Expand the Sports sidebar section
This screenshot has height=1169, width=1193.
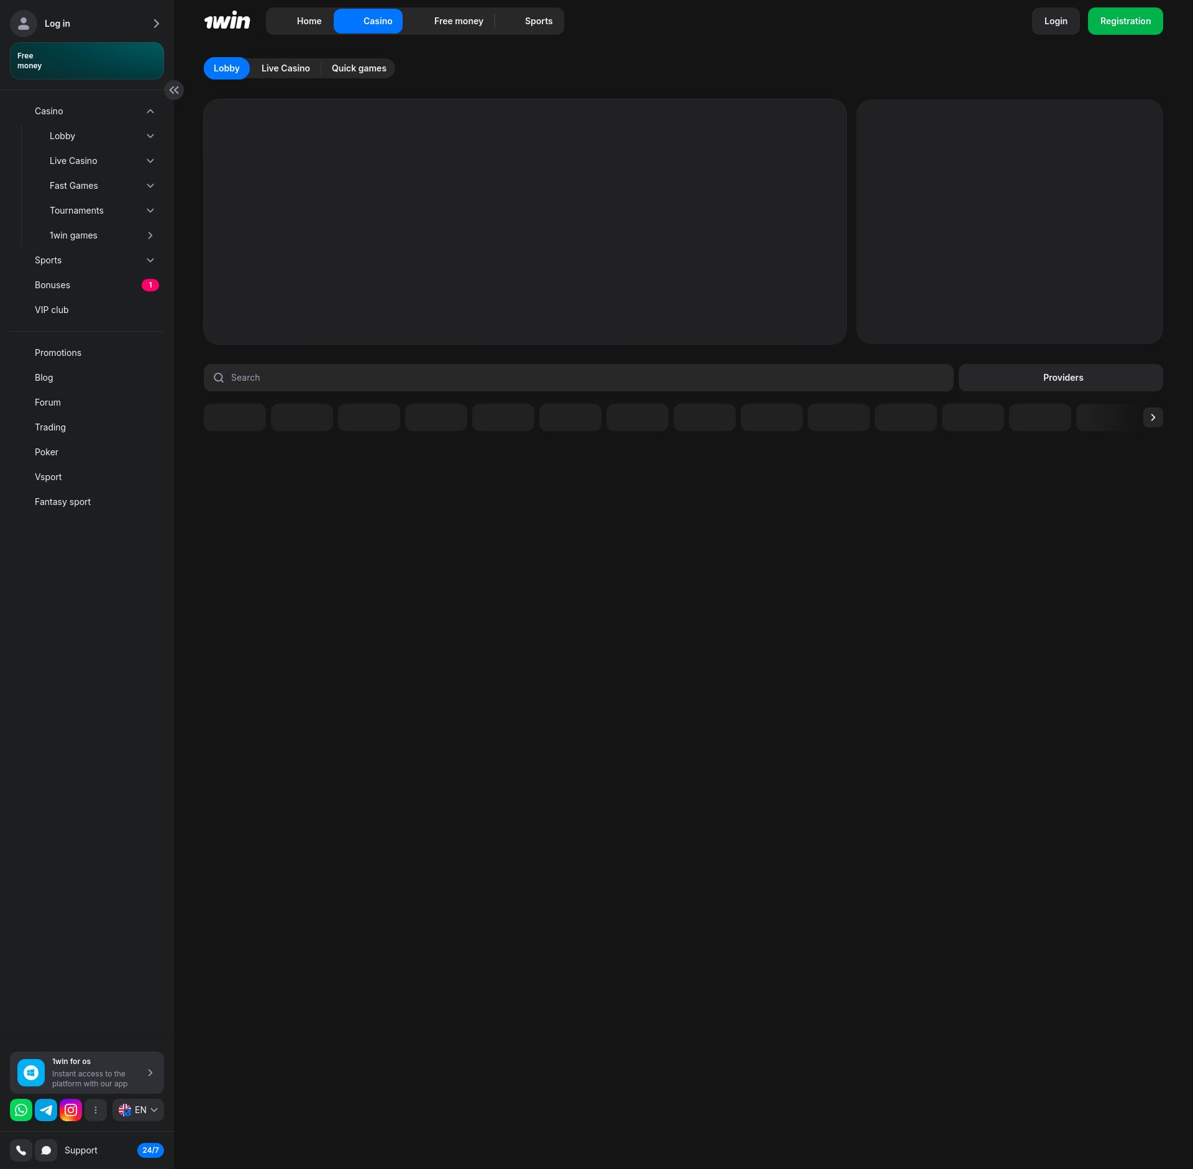pyautogui.click(x=150, y=260)
